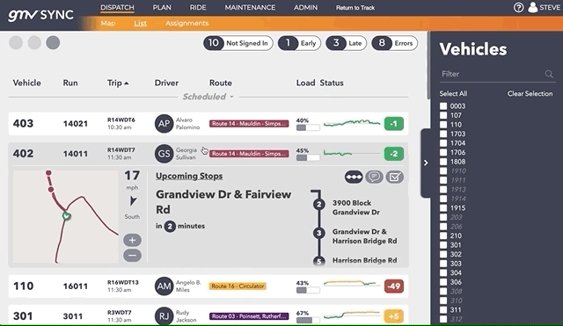Open the ADMIN menu
This screenshot has height=326, width=563.
[x=305, y=8]
